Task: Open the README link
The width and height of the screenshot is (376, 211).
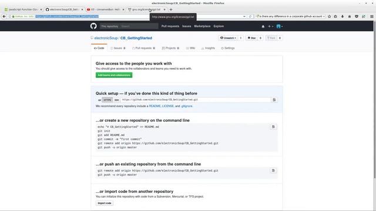Action: tap(155, 106)
